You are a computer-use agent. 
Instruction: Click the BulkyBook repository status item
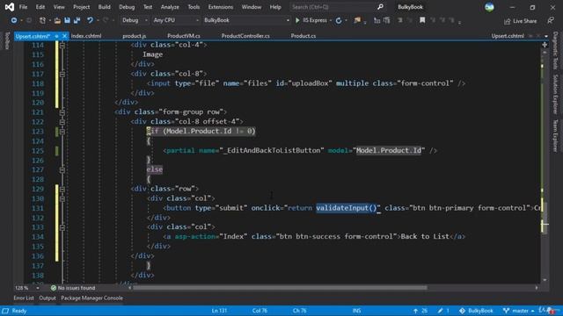(476, 311)
